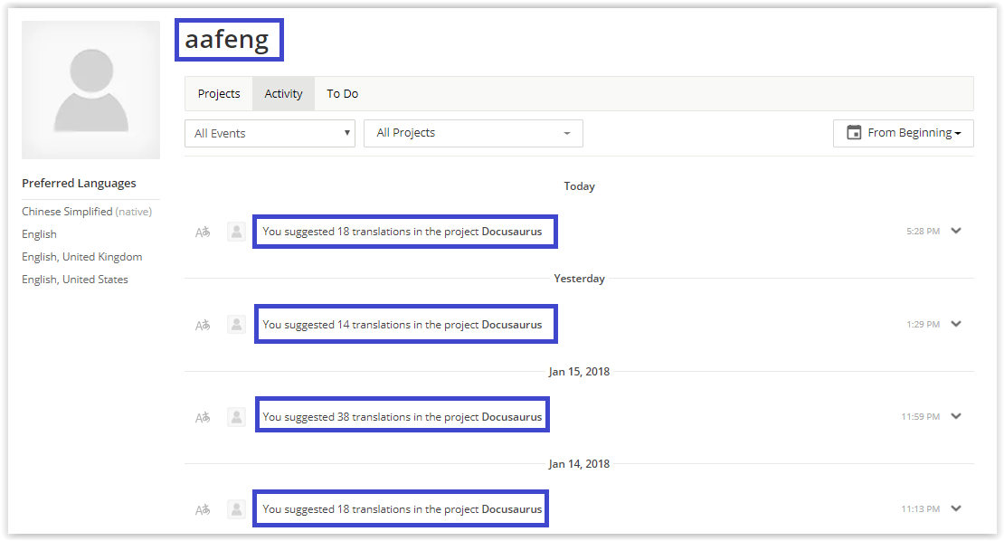Click user avatar beside the 5:28 PM entry
The height and width of the screenshot is (541, 1004).
(x=236, y=232)
